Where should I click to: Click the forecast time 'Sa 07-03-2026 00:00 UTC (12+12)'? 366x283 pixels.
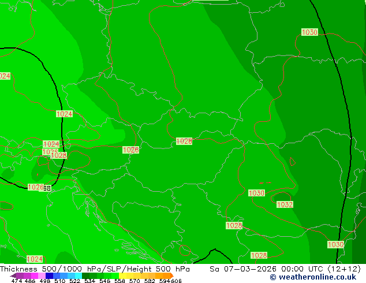click(285, 269)
